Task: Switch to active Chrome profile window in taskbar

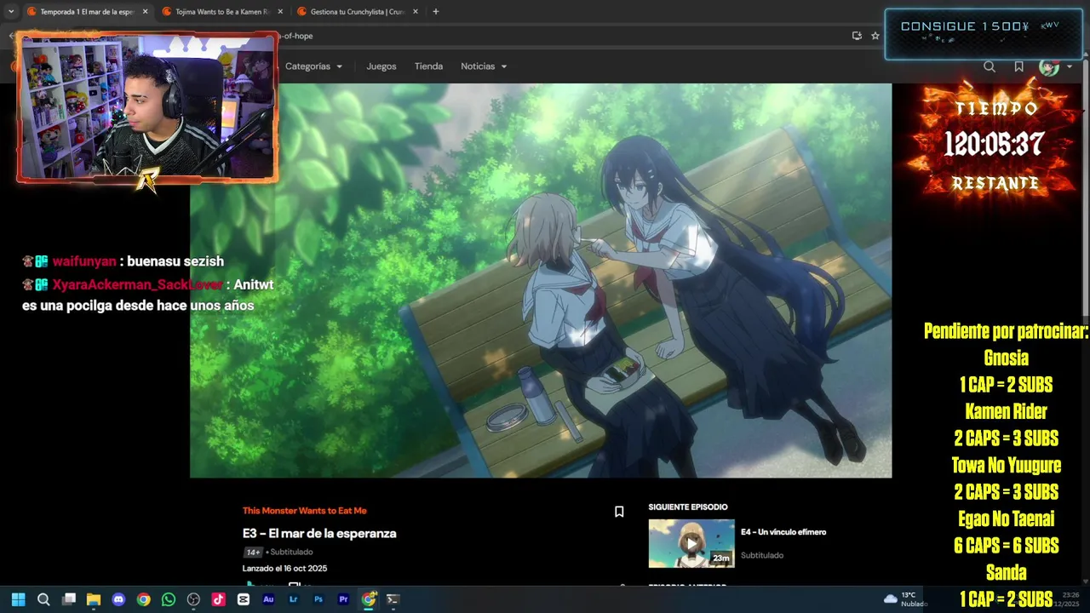Action: point(369,599)
